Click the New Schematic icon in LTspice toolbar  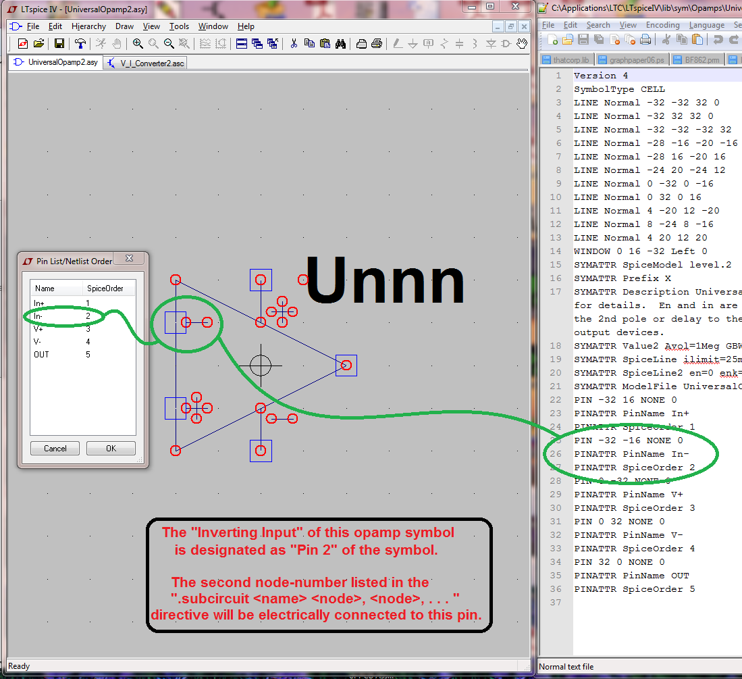coord(22,43)
